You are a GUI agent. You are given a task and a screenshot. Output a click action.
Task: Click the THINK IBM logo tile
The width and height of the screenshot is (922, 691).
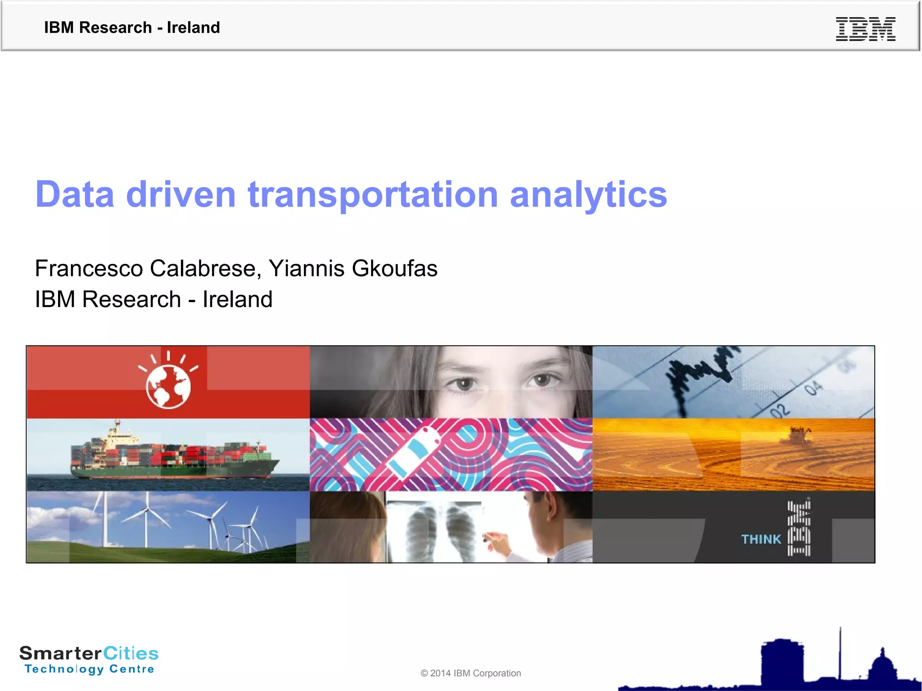pos(777,529)
